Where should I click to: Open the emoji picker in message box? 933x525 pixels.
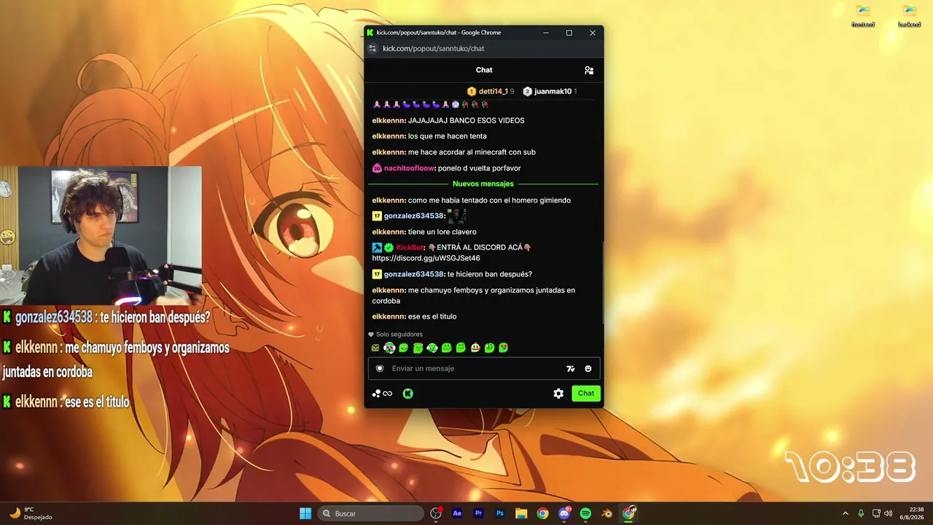click(x=588, y=368)
